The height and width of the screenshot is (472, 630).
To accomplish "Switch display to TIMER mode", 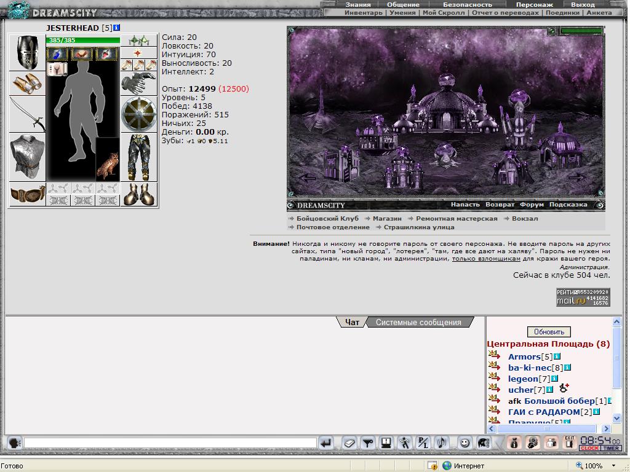I will pos(611,448).
